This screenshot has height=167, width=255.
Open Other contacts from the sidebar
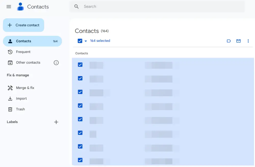[28, 63]
